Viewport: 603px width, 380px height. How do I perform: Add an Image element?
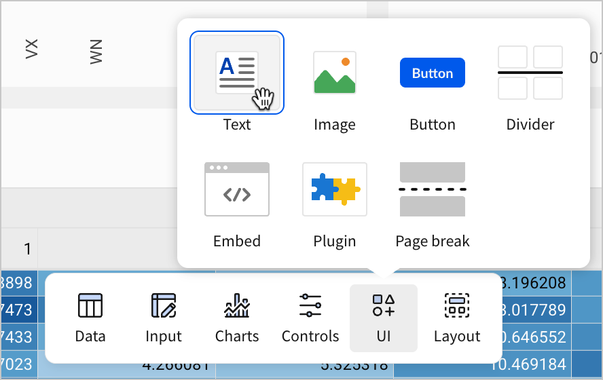[334, 73]
